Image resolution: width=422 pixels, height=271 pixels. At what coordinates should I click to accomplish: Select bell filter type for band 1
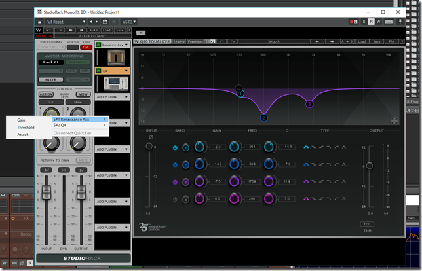click(305, 148)
